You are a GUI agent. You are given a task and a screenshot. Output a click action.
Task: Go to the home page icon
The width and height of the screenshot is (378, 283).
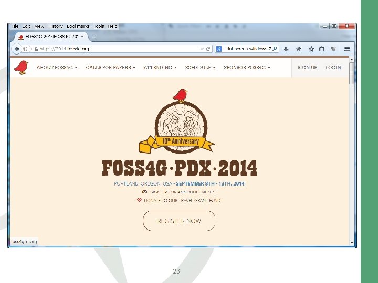[x=299, y=49]
